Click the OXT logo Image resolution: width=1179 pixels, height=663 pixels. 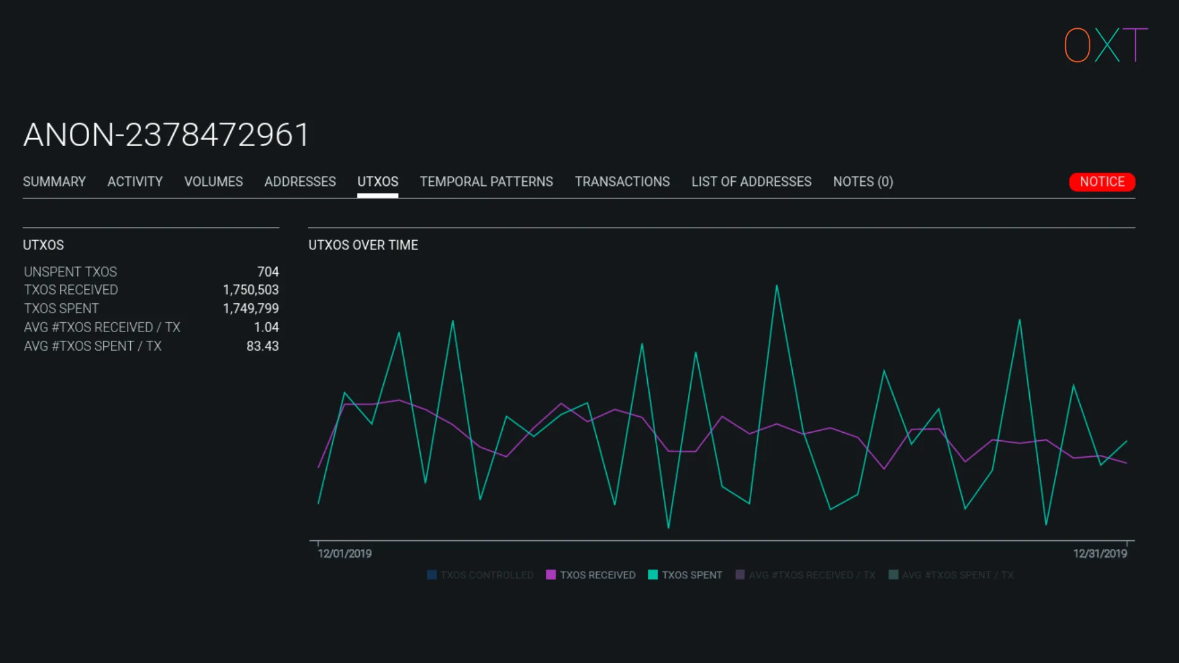[1105, 45]
